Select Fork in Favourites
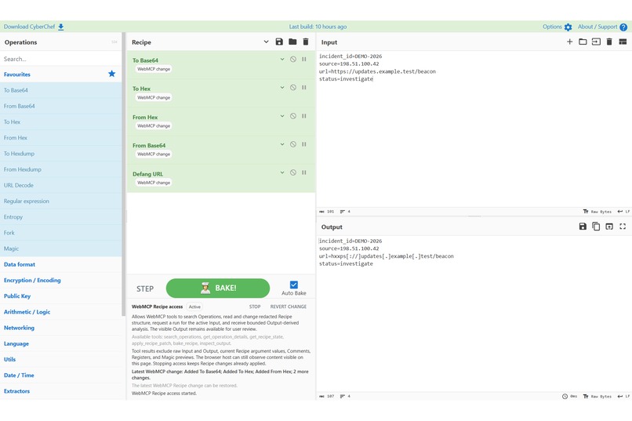The height and width of the screenshot is (421, 632). tap(60, 233)
